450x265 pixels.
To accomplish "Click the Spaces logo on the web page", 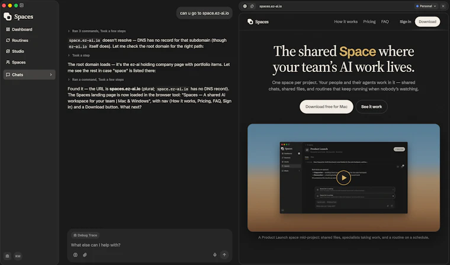I will (x=258, y=22).
